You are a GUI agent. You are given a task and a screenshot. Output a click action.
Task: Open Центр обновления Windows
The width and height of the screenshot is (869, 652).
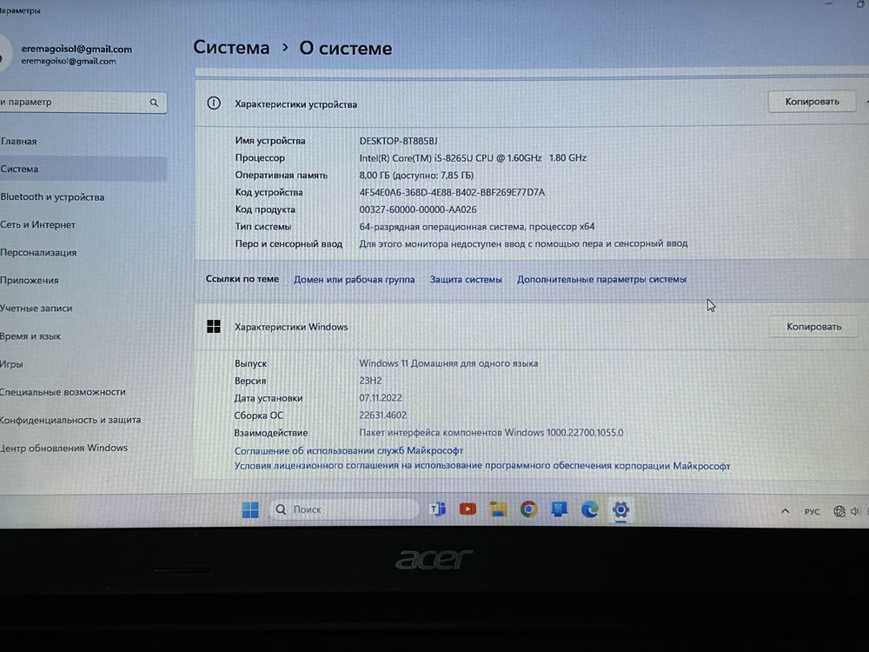tap(63, 448)
